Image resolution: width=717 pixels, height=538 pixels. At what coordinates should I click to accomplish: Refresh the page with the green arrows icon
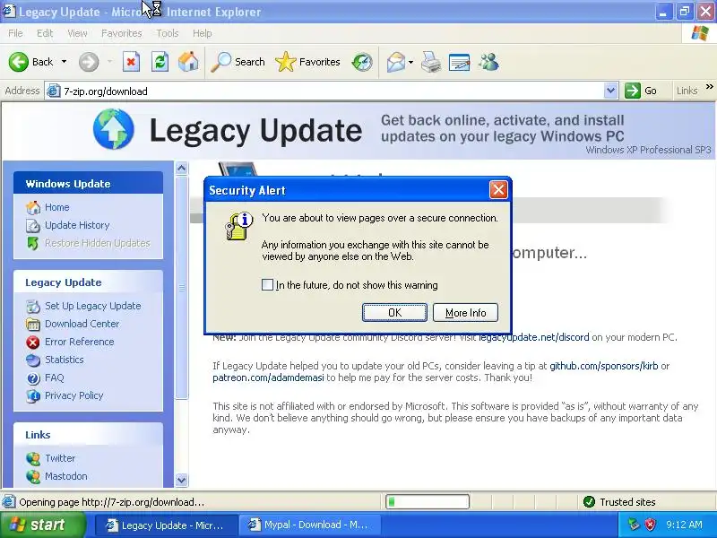[160, 62]
